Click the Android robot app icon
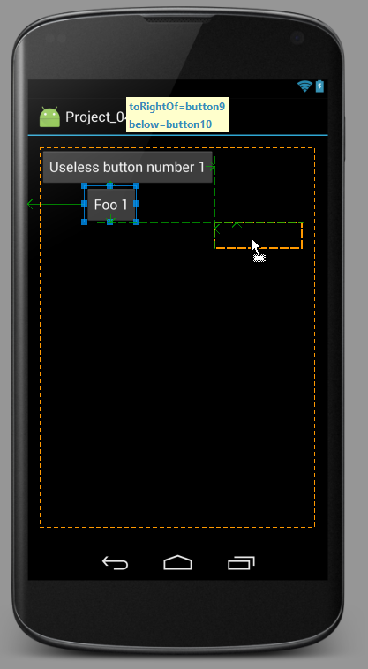Image resolution: width=368 pixels, height=669 pixels. pyautogui.click(x=49, y=117)
